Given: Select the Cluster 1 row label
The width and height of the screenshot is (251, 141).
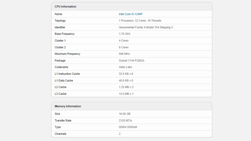Looking at the screenshot, I should tap(60, 41).
